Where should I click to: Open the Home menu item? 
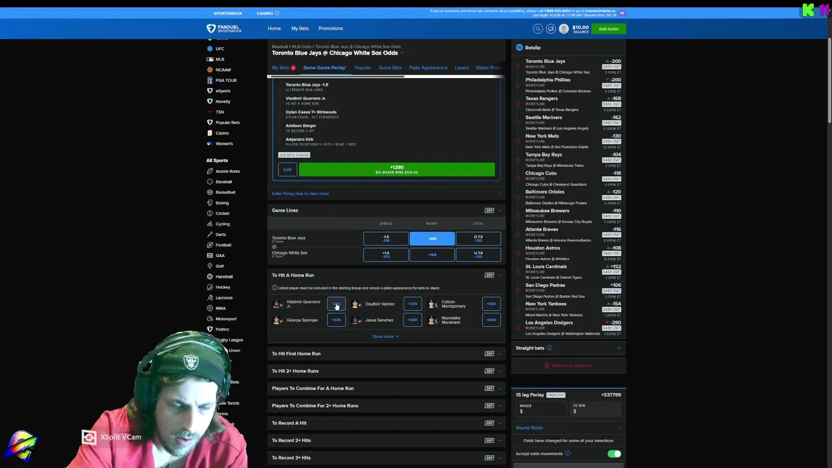[274, 29]
